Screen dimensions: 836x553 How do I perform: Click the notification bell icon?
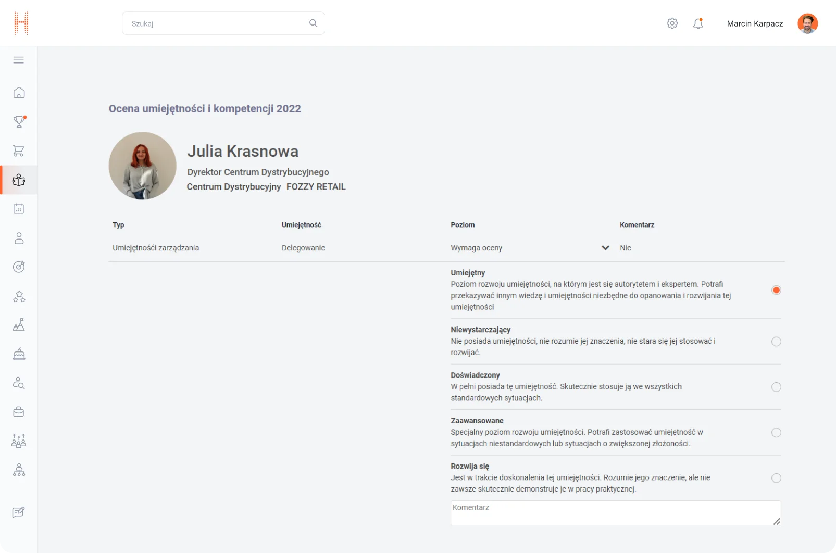pos(698,23)
